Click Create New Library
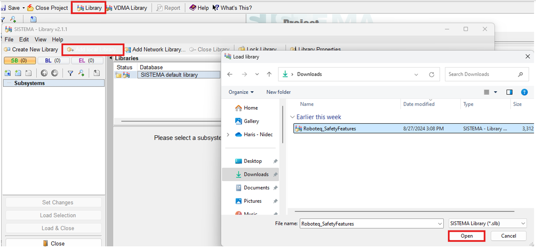 click(31, 49)
